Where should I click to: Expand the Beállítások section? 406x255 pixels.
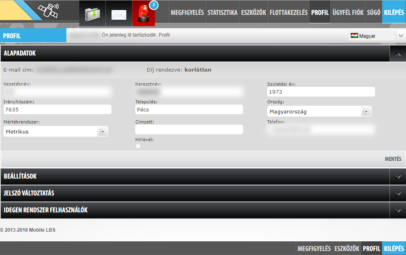398,177
